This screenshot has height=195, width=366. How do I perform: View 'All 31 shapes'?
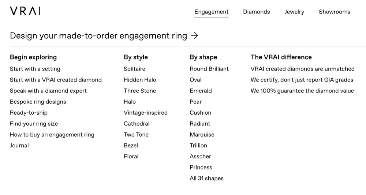[x=206, y=178]
